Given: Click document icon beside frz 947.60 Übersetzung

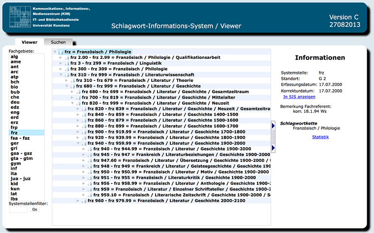Looking at the screenshot, I should click(x=90, y=160).
